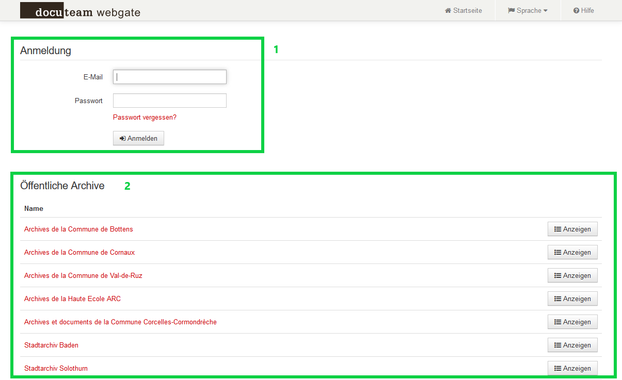The height and width of the screenshot is (380, 622).
Task: Expand the Sprache menu using its caret arrow
Action: (x=546, y=11)
